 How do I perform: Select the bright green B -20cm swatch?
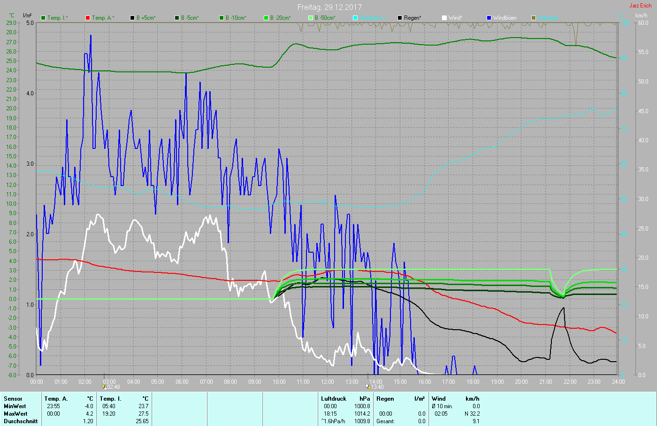pos(266,18)
